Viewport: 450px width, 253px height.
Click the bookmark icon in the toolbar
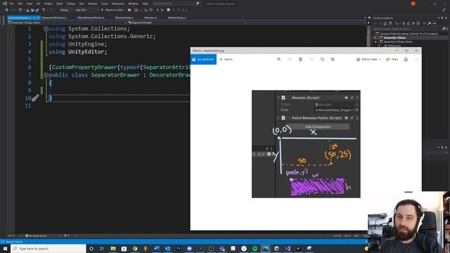[169, 10]
